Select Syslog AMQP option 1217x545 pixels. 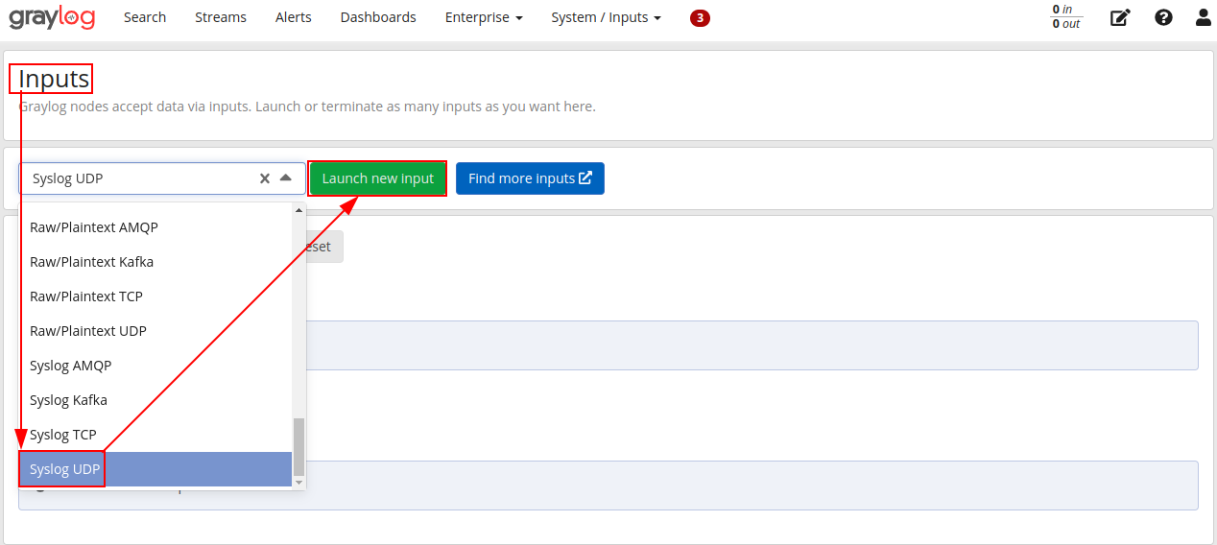tap(155, 366)
